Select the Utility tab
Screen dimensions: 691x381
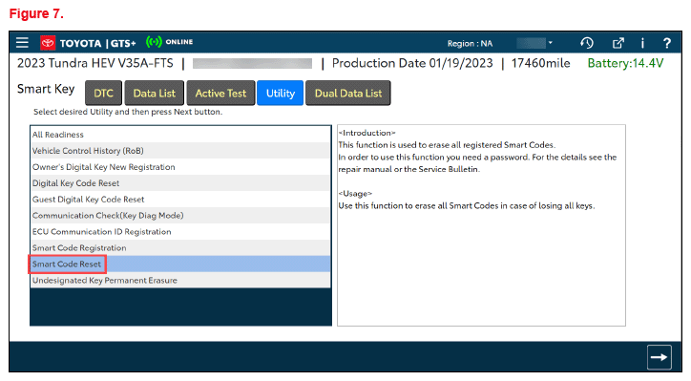pos(281,93)
